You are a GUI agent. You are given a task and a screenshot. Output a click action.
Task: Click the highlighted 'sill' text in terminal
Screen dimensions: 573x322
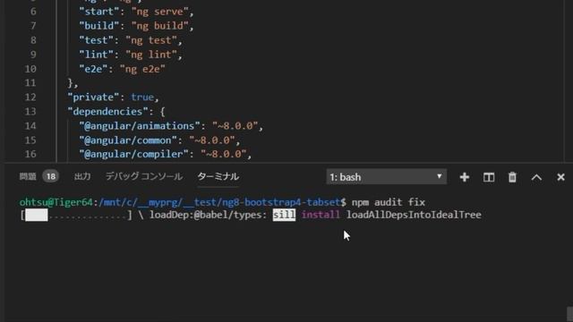coord(284,215)
